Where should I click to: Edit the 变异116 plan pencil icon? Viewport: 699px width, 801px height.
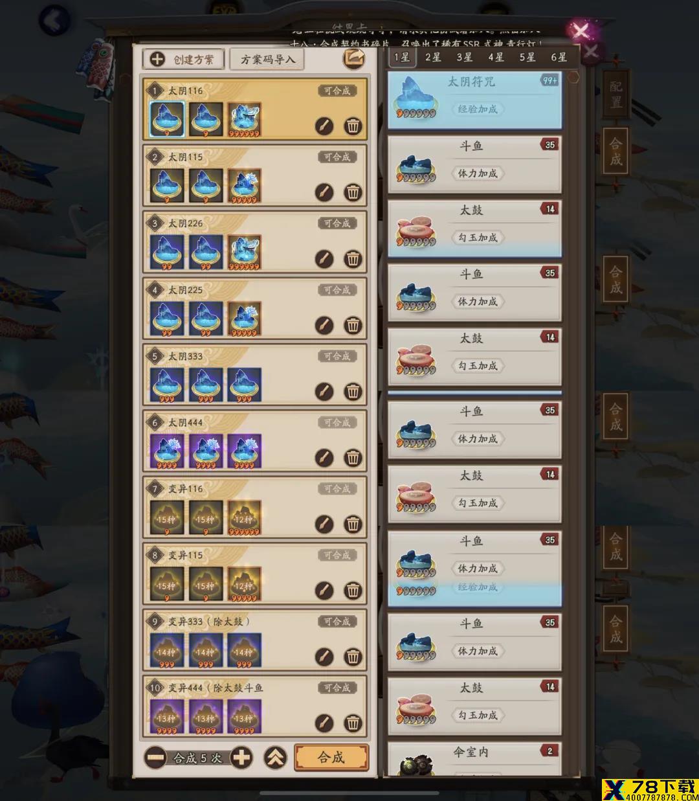(x=324, y=524)
